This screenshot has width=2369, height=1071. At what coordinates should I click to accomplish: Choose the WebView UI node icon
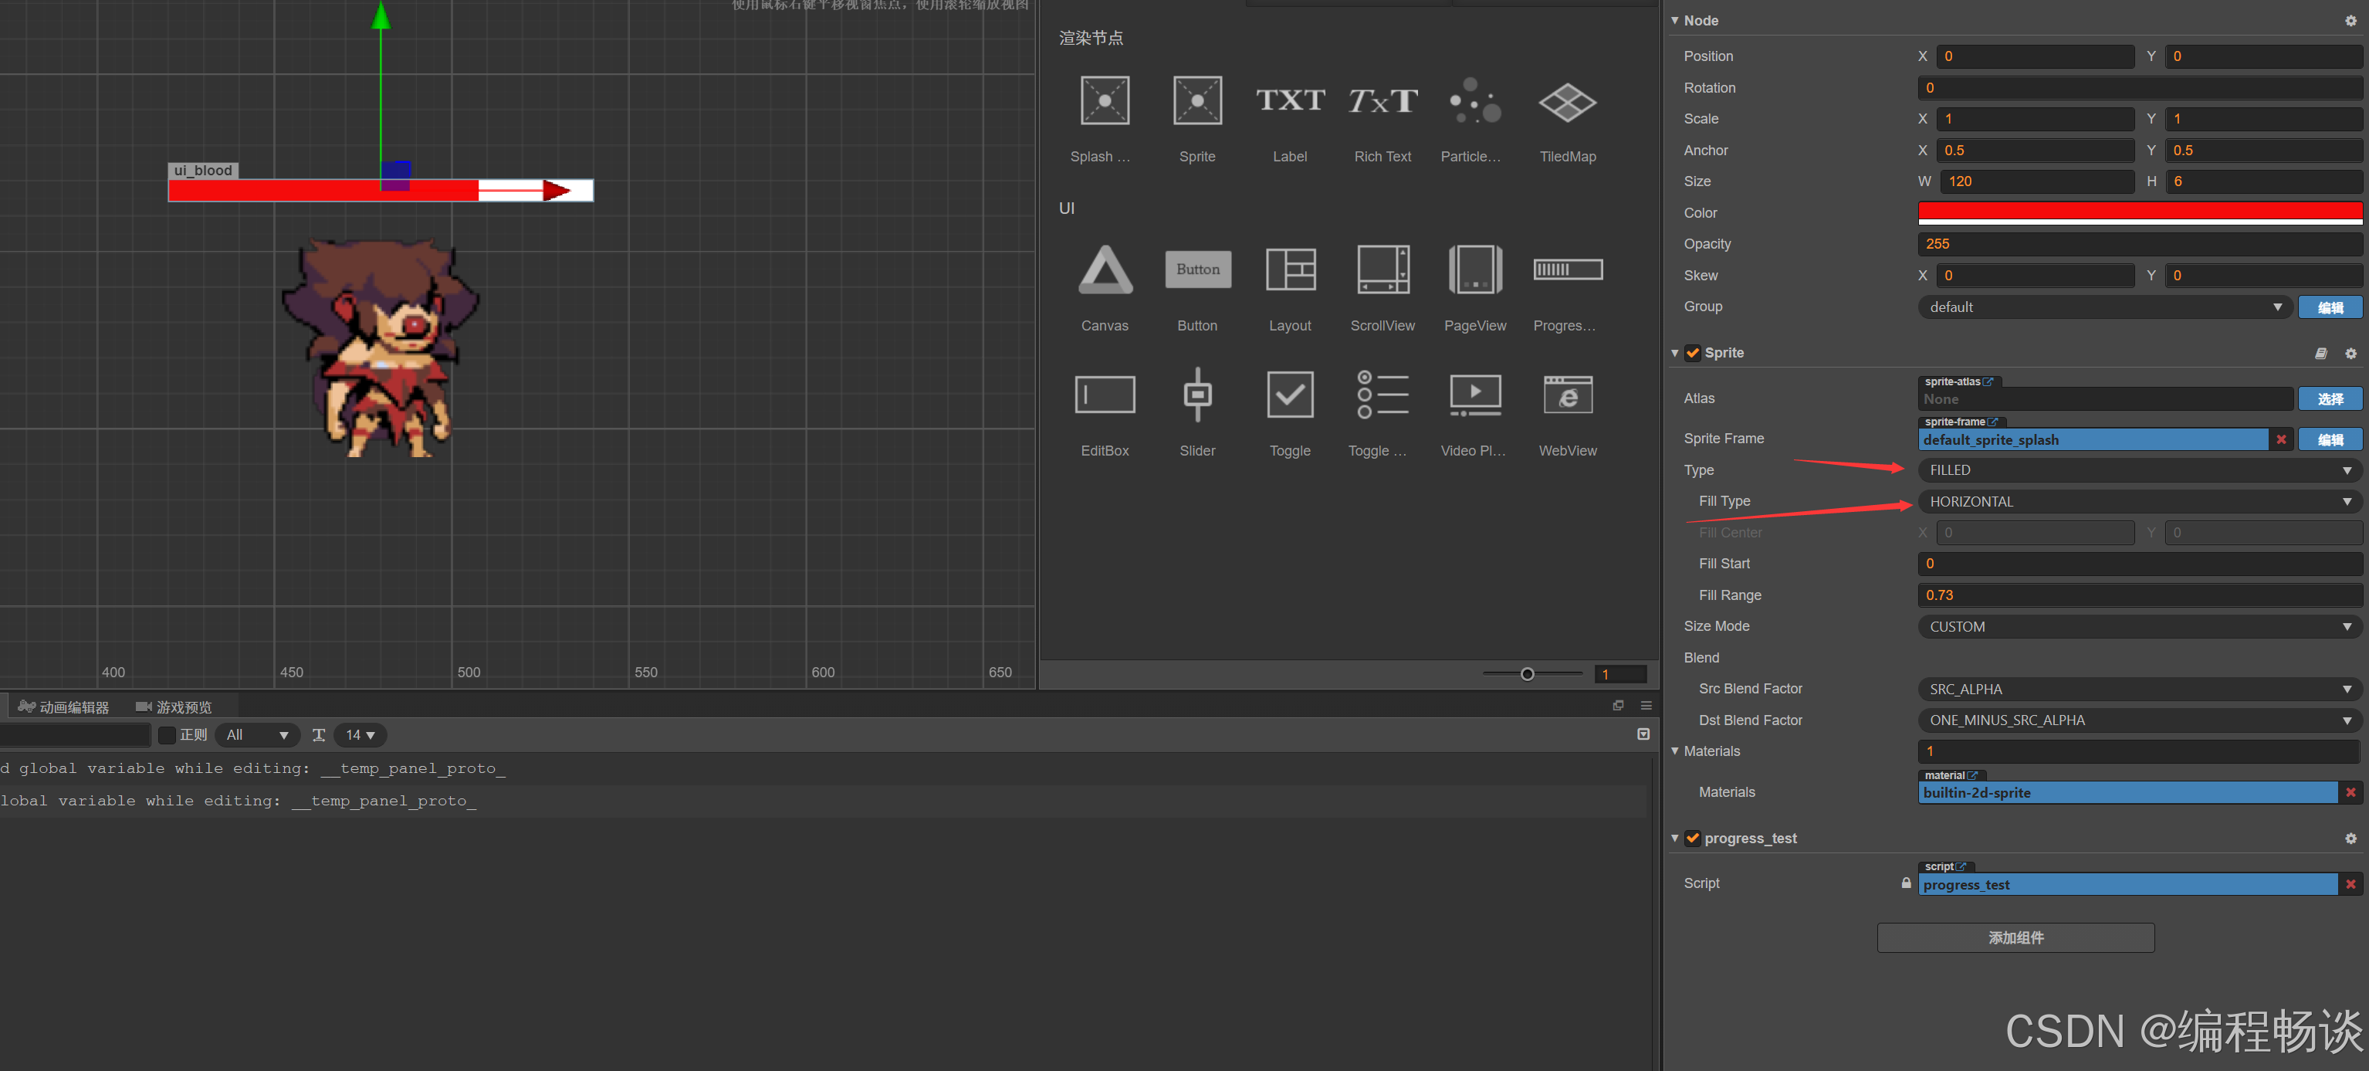[x=1567, y=395]
